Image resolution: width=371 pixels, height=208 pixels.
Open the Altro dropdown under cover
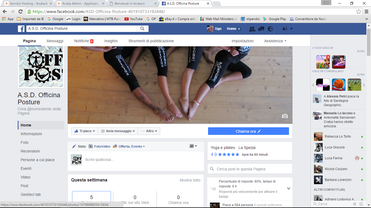(x=149, y=131)
